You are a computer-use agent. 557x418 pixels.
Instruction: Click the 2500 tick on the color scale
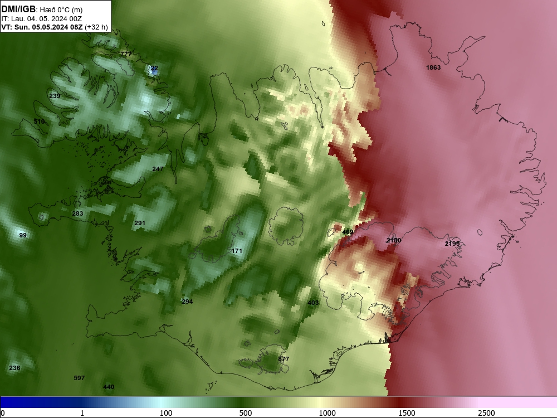(x=486, y=413)
